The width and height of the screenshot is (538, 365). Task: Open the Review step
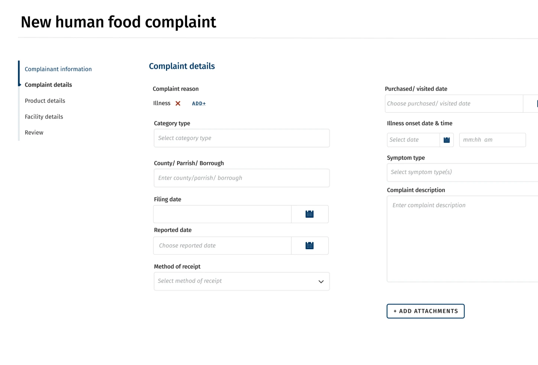34,133
